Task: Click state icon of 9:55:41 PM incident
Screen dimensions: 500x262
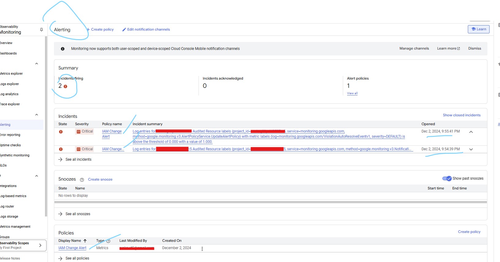Action: click(61, 132)
